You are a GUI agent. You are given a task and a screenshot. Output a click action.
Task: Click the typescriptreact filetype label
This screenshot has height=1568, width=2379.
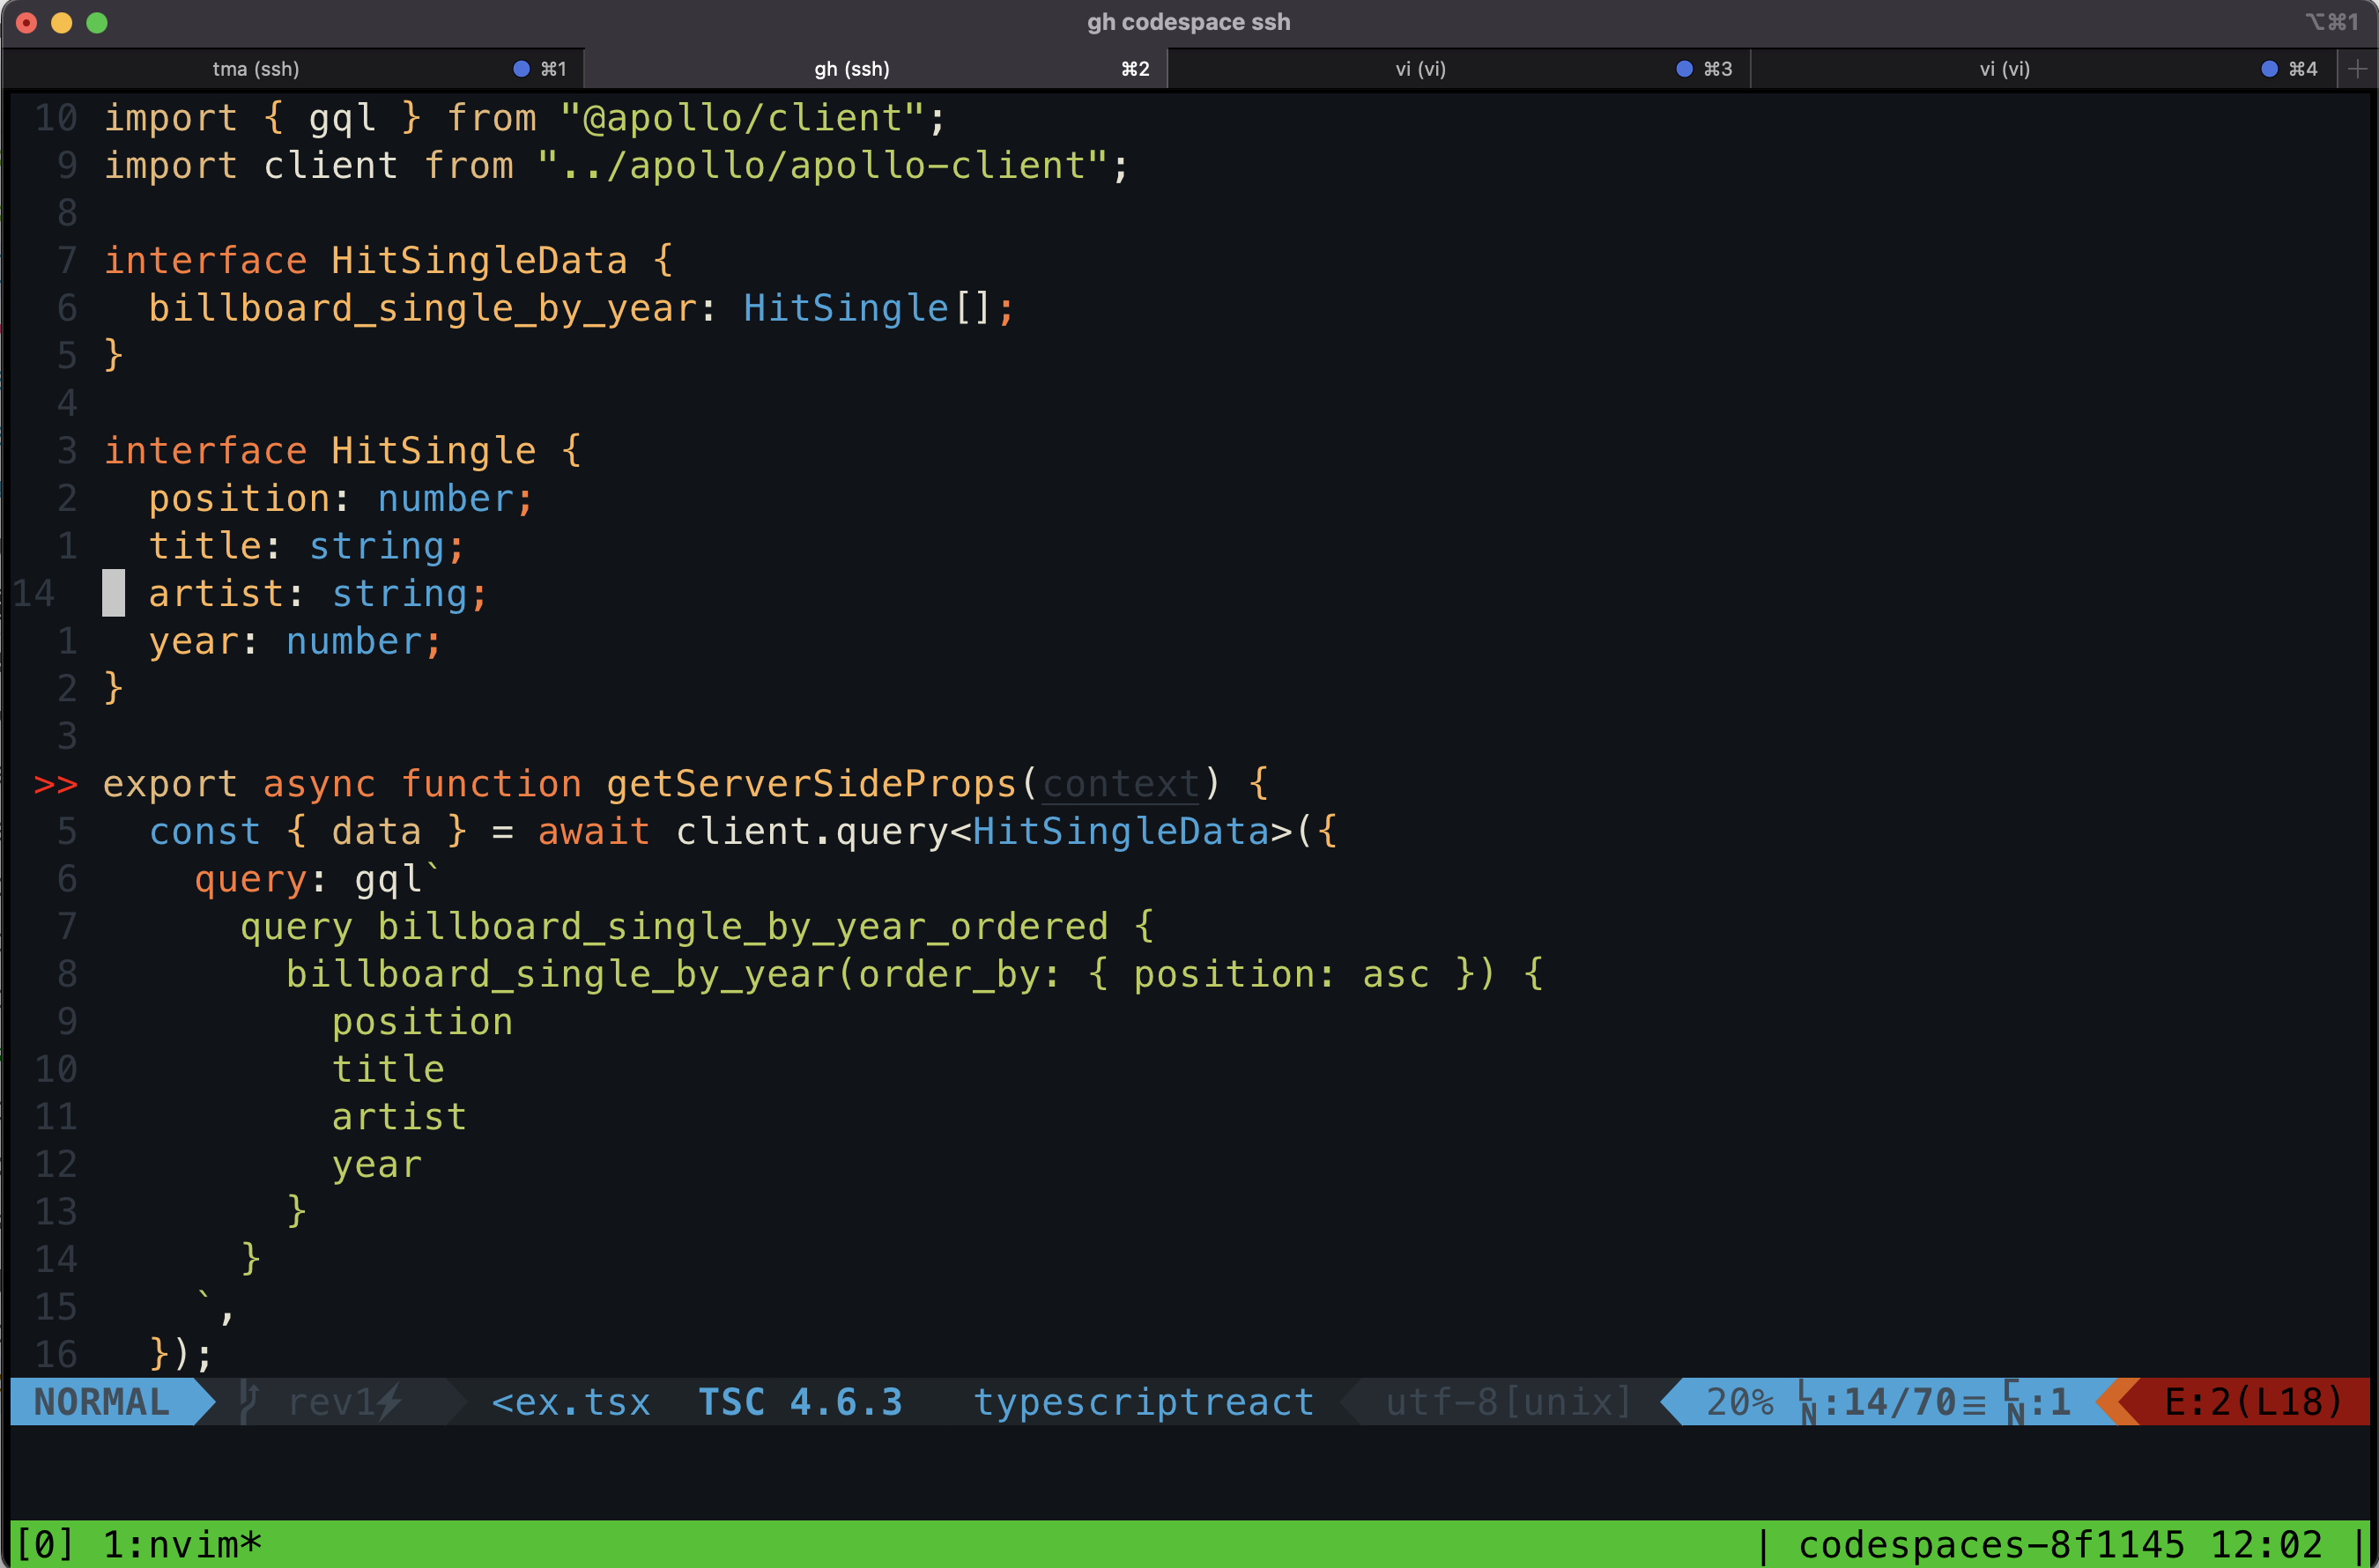[1144, 1401]
